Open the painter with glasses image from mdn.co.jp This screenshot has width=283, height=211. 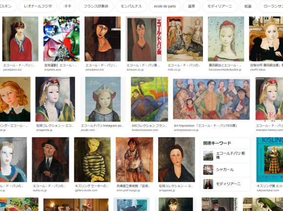(x=185, y=39)
